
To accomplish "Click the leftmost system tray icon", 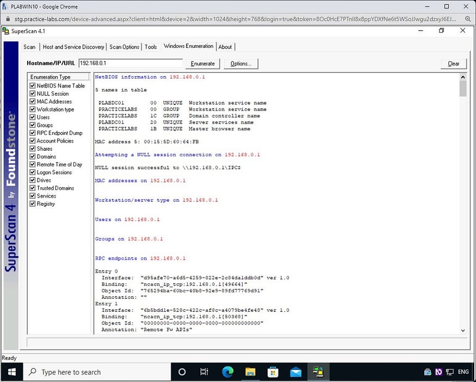I will tap(428, 372).
